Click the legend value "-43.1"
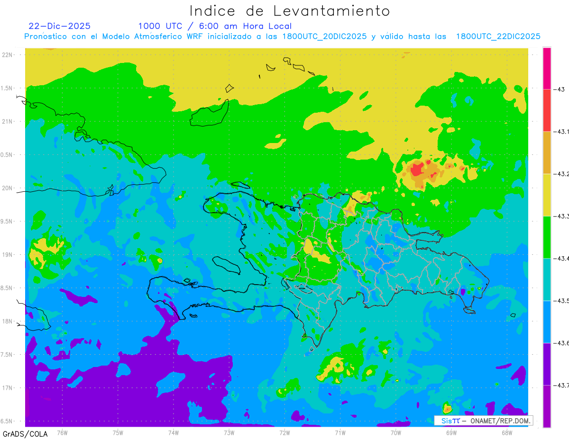569x439 pixels. [562, 132]
